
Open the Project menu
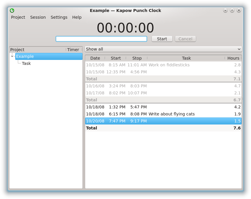pos(18,17)
